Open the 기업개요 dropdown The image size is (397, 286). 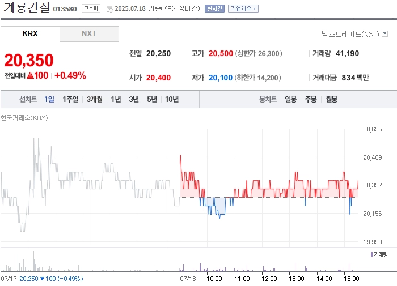click(243, 9)
